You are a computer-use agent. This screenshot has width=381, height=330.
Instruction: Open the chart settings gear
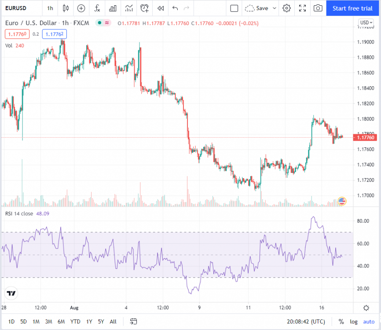pyautogui.click(x=287, y=8)
